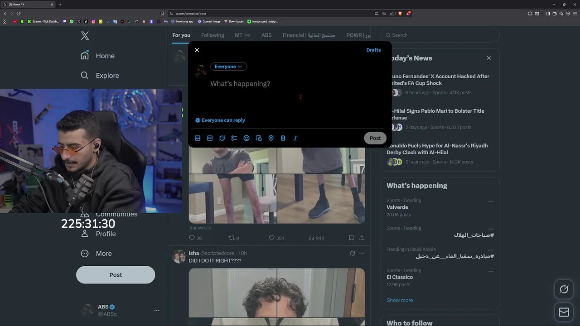Click the large sidebar Post button
The width and height of the screenshot is (580, 326).
pyautogui.click(x=116, y=275)
